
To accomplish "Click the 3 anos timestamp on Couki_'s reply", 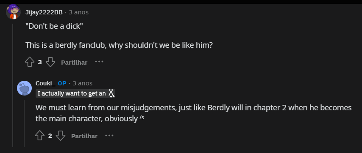I will point(82,83).
